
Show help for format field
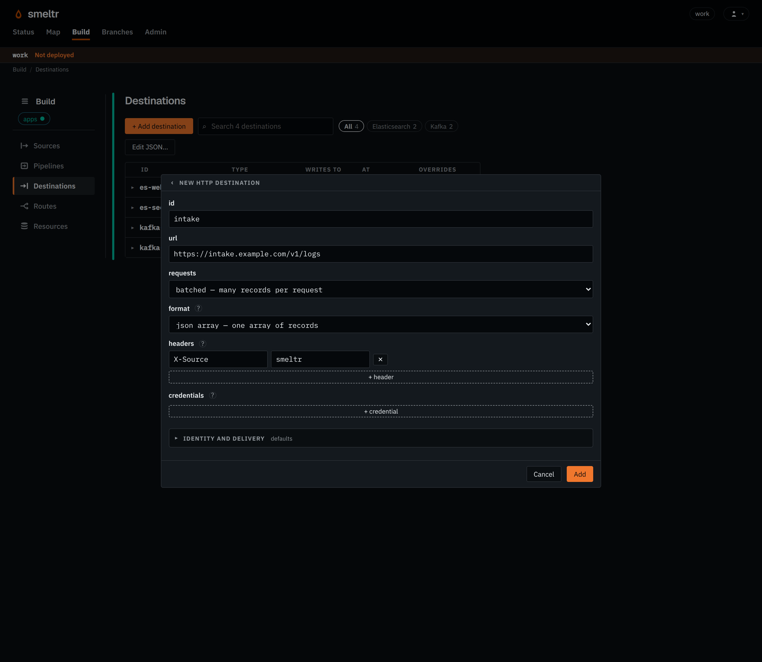[x=198, y=308]
